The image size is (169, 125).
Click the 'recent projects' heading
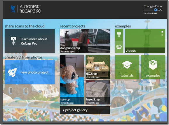pos(72,26)
